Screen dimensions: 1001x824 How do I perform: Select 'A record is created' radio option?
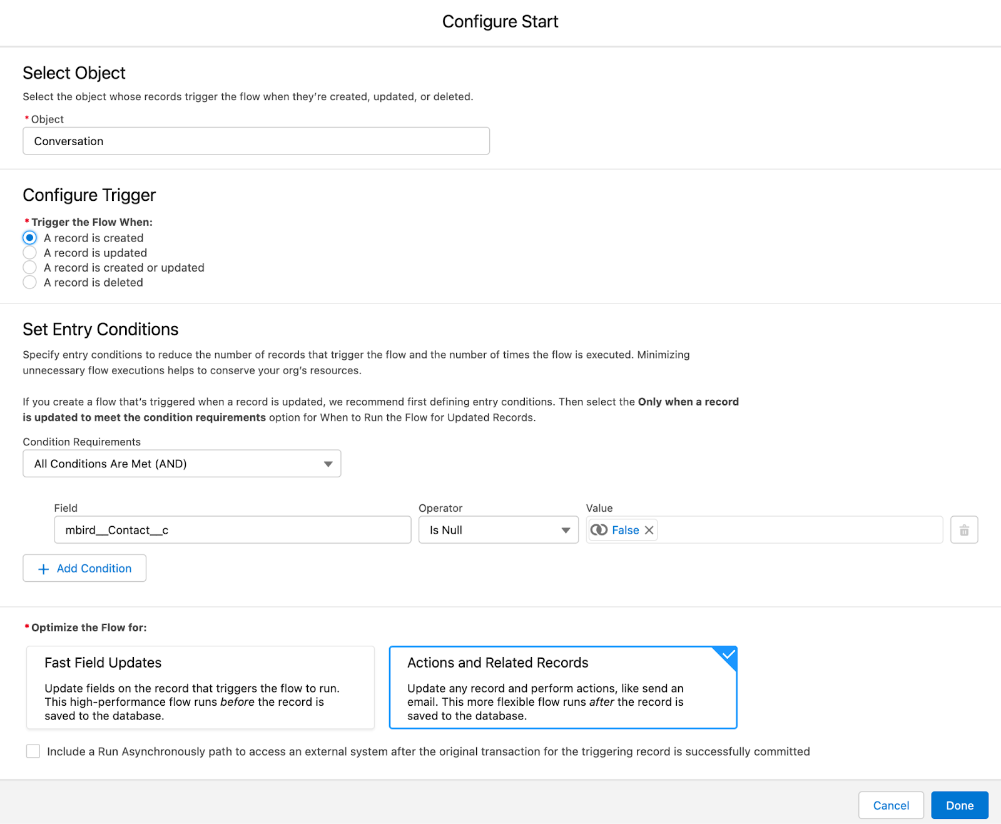(x=29, y=238)
